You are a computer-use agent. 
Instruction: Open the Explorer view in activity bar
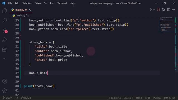tap(4, 11)
